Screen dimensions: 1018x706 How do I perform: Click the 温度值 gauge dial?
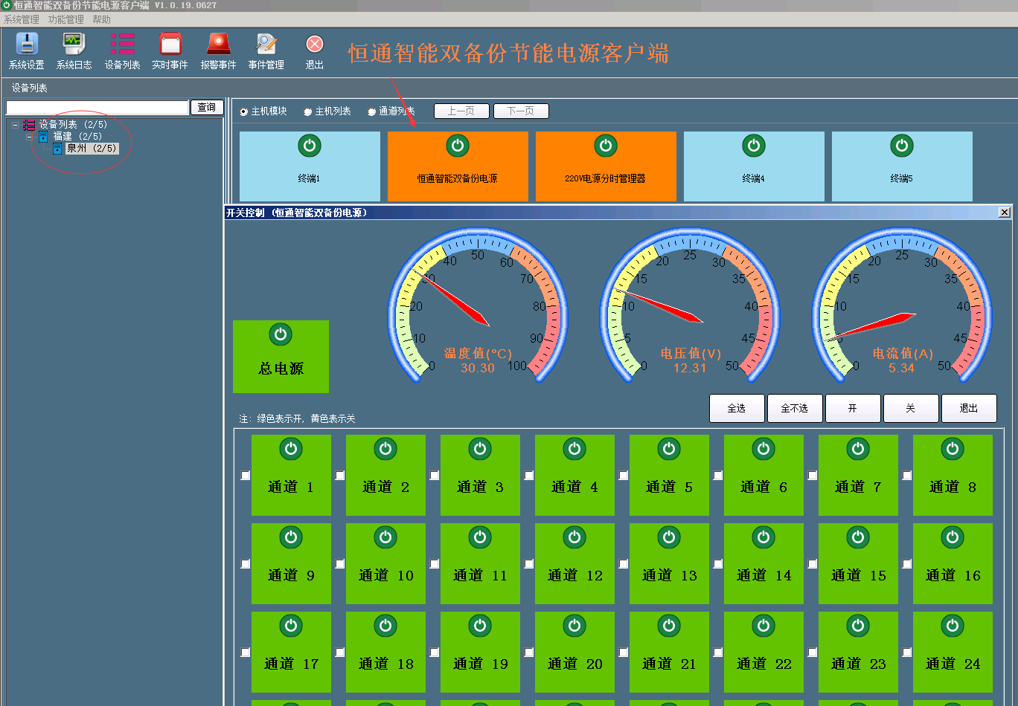point(477,305)
